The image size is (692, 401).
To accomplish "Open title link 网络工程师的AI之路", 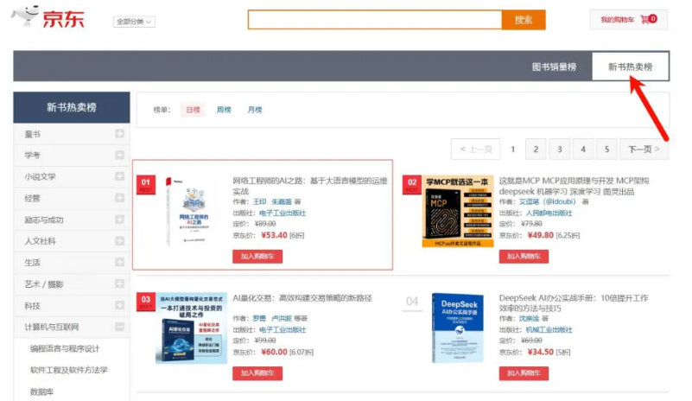I will (x=310, y=186).
